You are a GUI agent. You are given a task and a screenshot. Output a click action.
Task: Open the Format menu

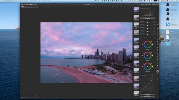pos(31,1)
